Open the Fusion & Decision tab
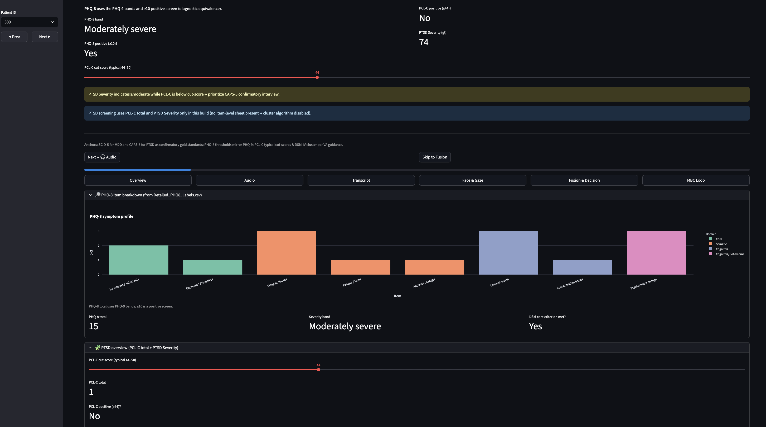The width and height of the screenshot is (766, 427). [x=584, y=180]
